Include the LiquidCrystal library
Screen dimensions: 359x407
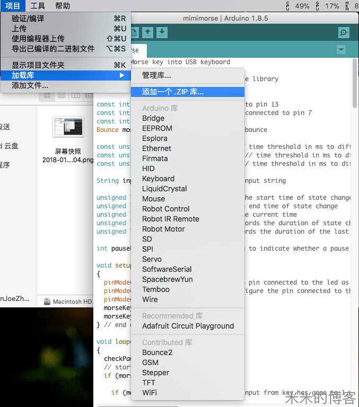pos(188,189)
